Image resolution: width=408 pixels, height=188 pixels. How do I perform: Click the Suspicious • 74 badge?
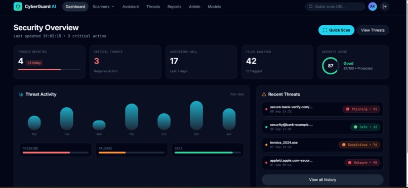click(359, 145)
